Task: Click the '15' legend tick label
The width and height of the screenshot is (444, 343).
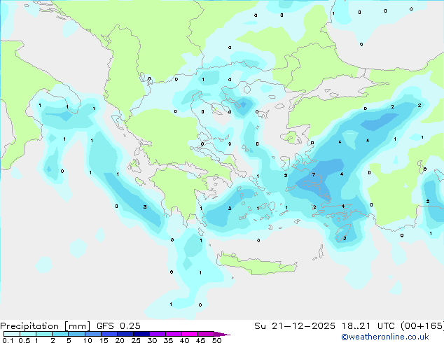Action: (104, 340)
